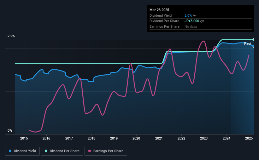Select the 2015 label on the time axis
The height and width of the screenshot is (160, 259).
(x=24, y=138)
